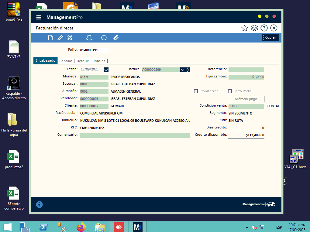The height and width of the screenshot is (232, 310).
Task: Click the layers stack icon
Action: coord(254,28)
